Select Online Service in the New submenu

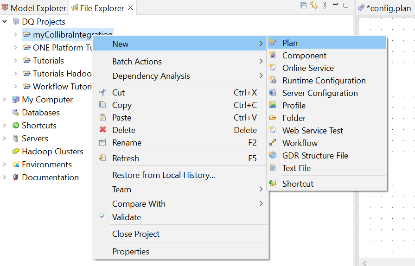(x=308, y=68)
